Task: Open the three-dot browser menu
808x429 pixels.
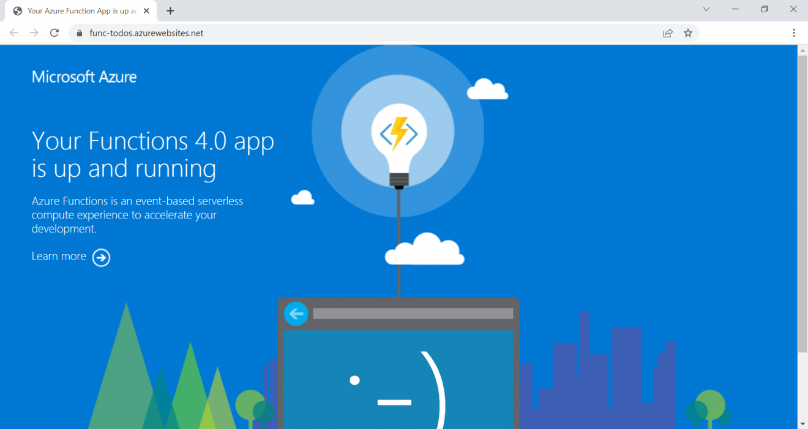Action: (794, 33)
